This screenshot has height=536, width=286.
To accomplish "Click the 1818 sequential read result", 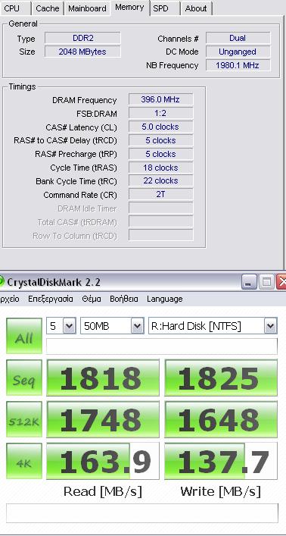I will point(103,378).
